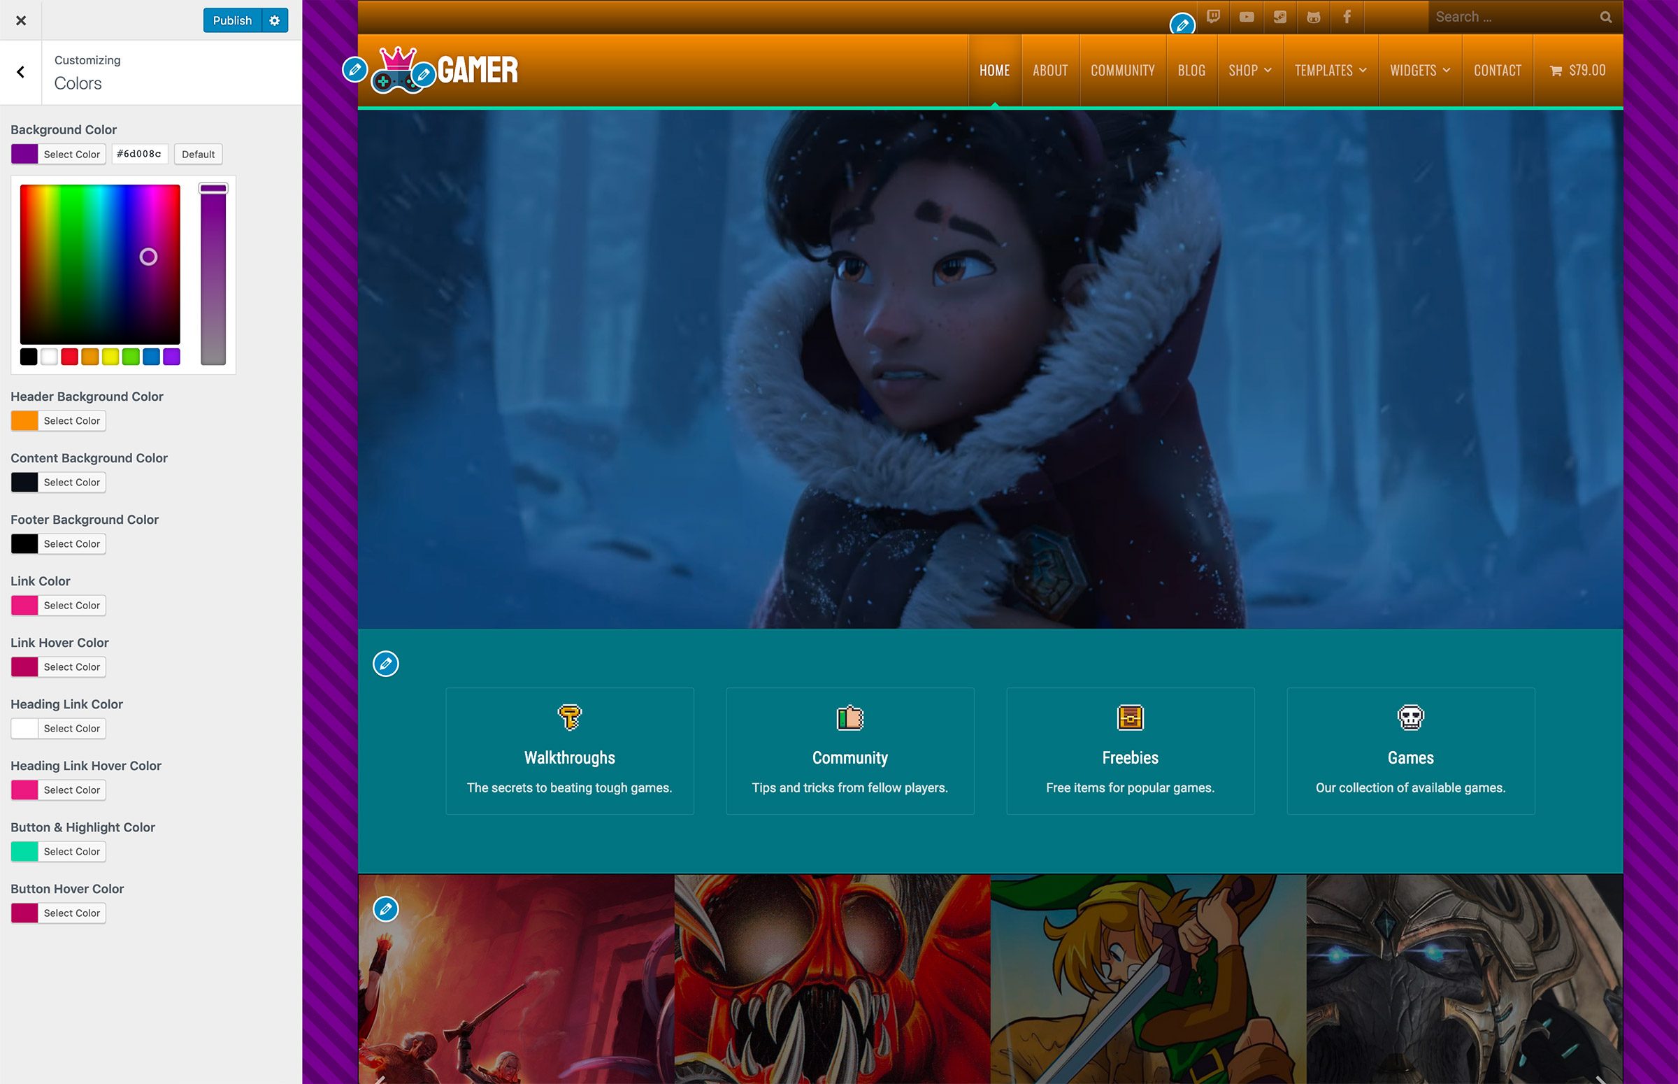Open the Contact menu item

tap(1498, 71)
